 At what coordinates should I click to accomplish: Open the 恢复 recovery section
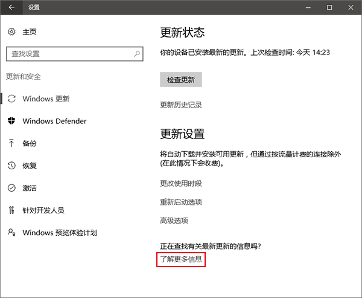click(x=30, y=166)
